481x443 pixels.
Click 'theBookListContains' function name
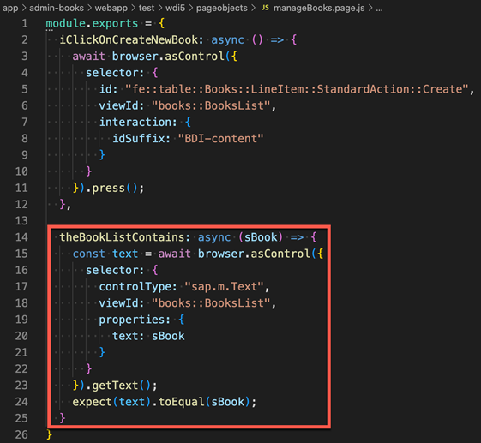122,237
